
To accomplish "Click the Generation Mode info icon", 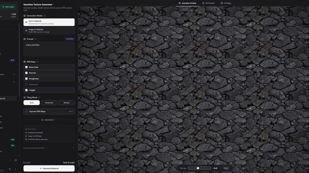I will tap(45, 16).
